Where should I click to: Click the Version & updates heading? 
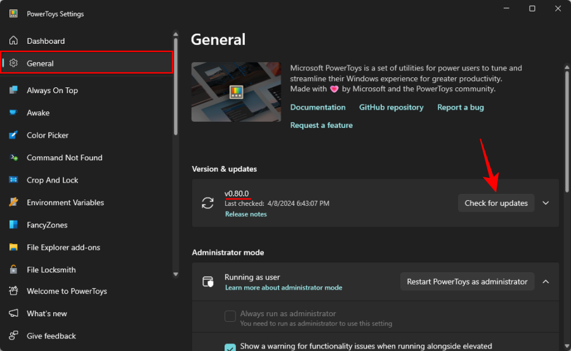point(225,169)
